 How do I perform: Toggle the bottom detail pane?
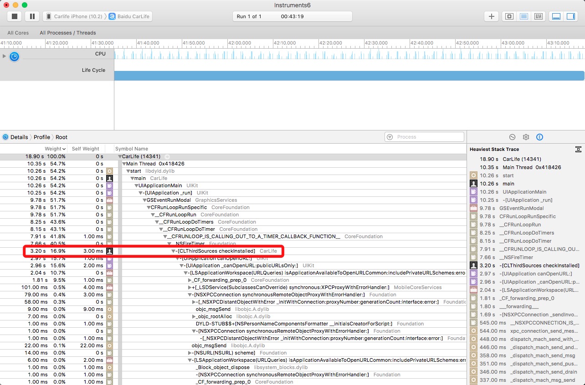pos(556,16)
